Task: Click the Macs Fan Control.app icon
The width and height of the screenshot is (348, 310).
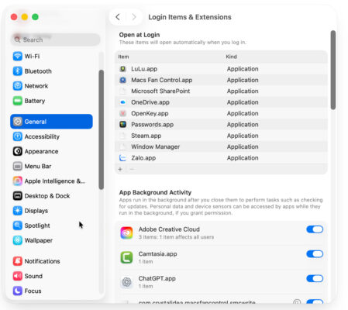Action: pos(123,80)
